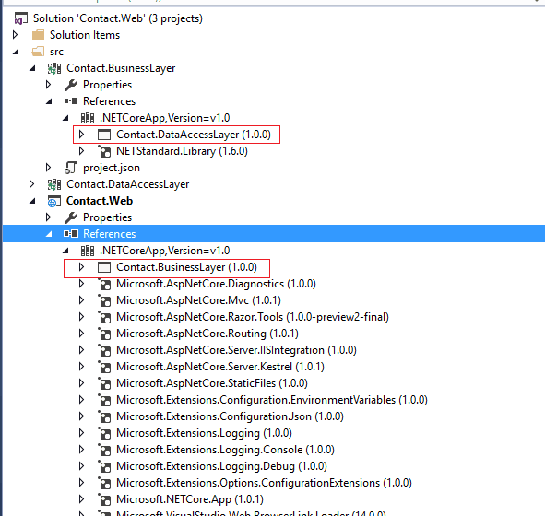Select 'Microsoft.NETCore.App (1.0.1)' text

point(190,499)
